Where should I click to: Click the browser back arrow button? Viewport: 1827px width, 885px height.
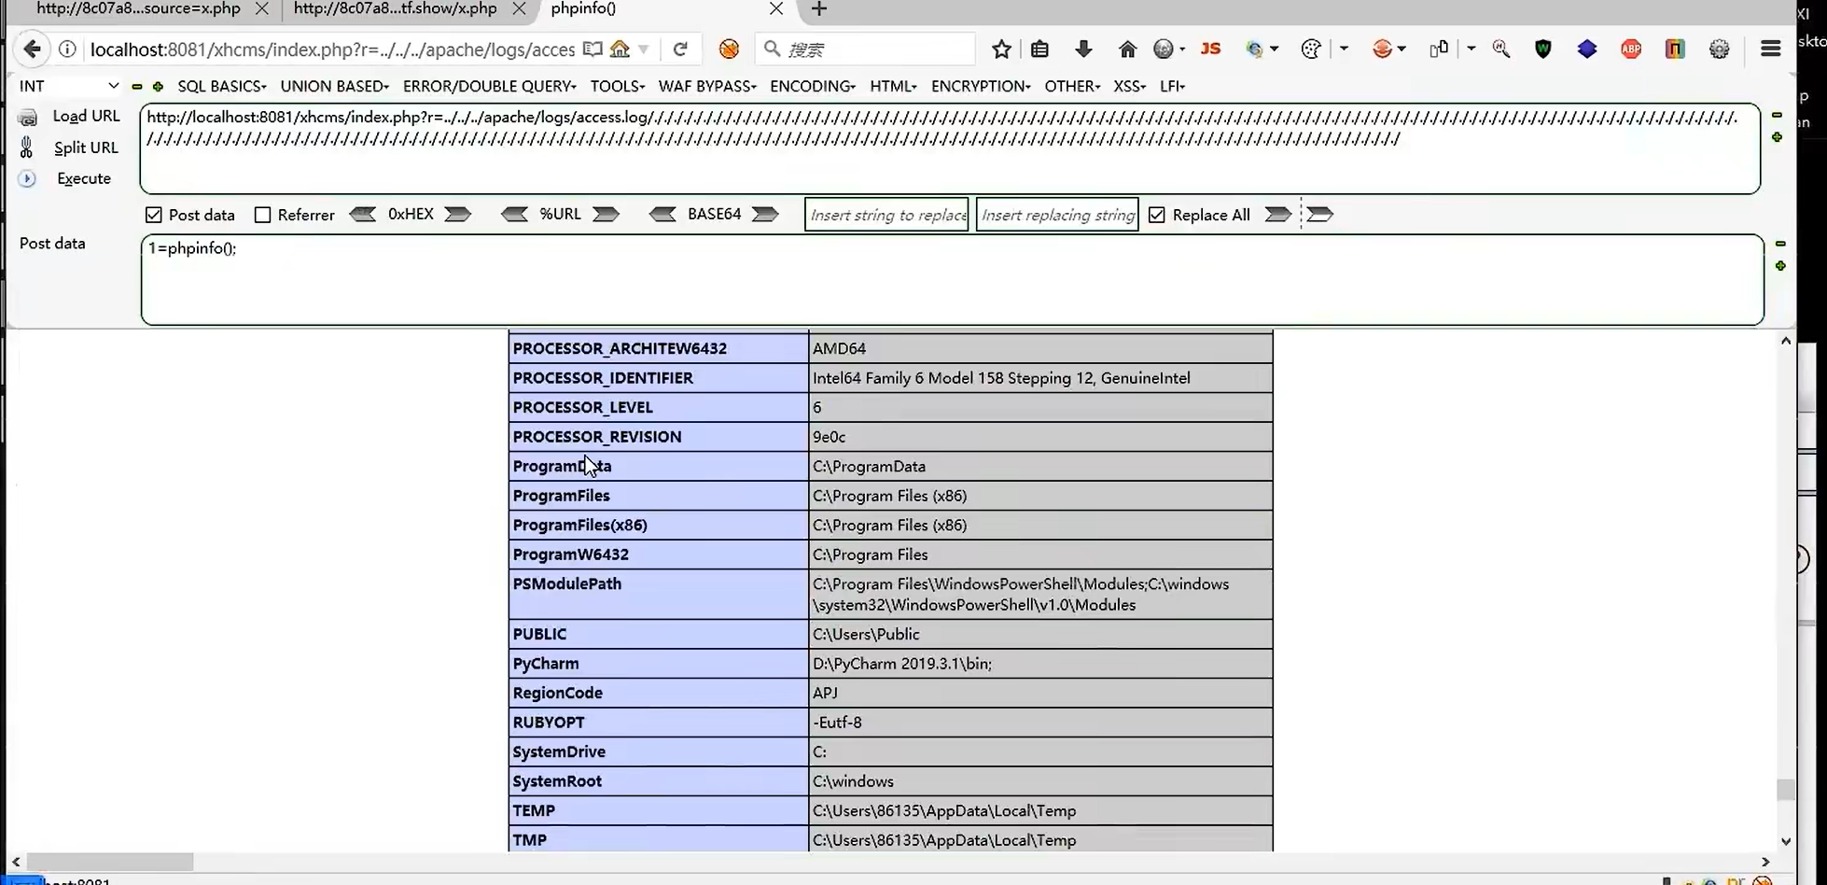click(33, 49)
